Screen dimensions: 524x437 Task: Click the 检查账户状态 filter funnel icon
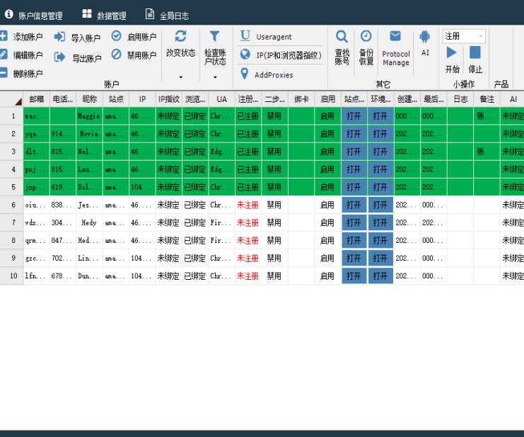tap(214, 36)
